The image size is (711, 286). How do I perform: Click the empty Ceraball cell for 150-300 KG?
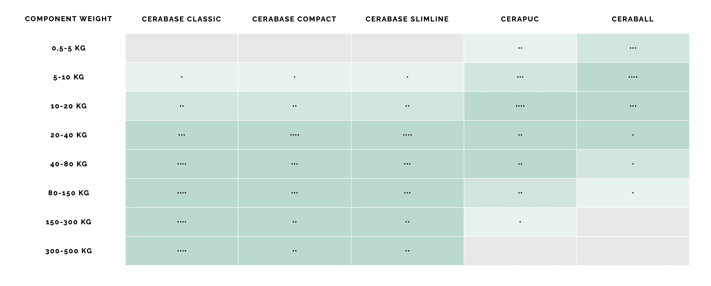pyautogui.click(x=633, y=222)
